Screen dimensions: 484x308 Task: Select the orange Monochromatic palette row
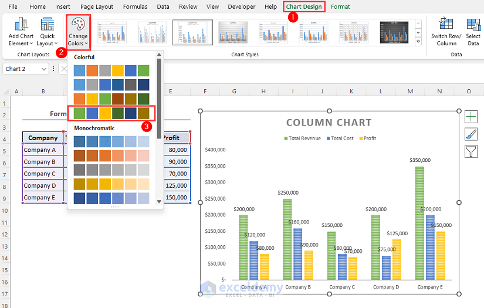click(111, 156)
